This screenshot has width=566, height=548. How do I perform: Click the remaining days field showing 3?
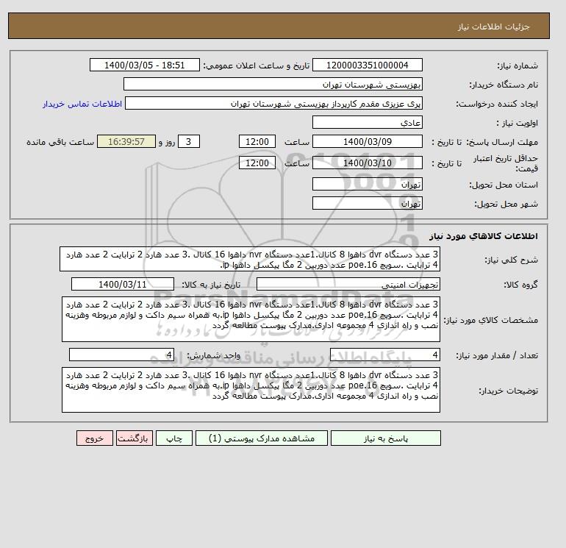point(188,142)
